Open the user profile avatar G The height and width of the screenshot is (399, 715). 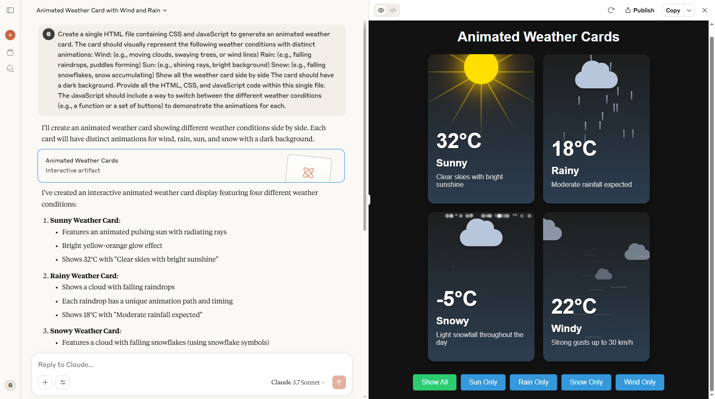click(10, 385)
